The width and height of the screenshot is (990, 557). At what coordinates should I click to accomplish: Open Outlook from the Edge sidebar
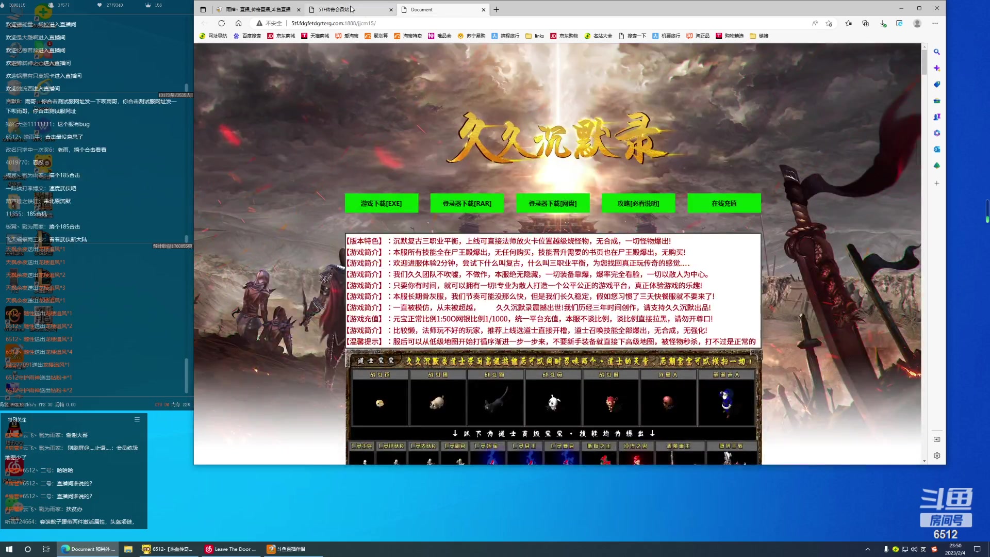937,149
